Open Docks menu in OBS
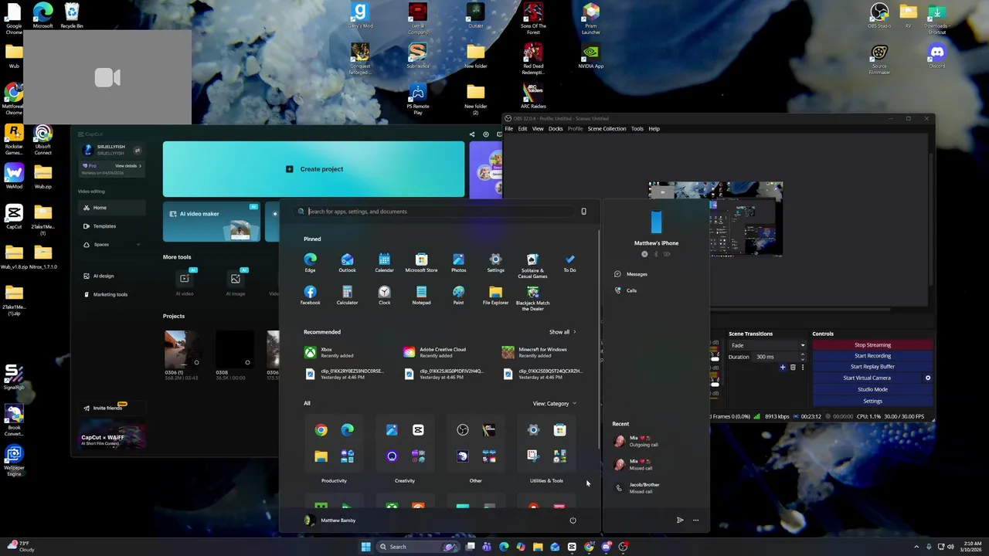Screen dimensions: 989x556 tap(556, 129)
